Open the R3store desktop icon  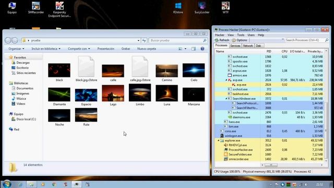coord(178,8)
